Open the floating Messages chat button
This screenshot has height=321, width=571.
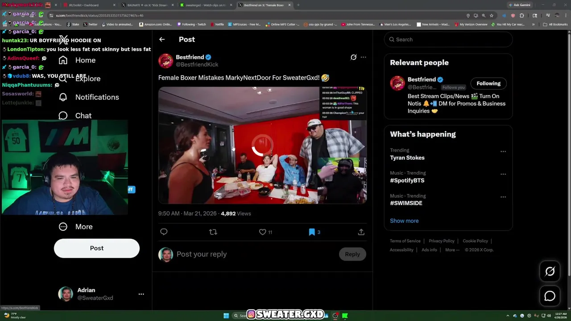tap(550, 296)
